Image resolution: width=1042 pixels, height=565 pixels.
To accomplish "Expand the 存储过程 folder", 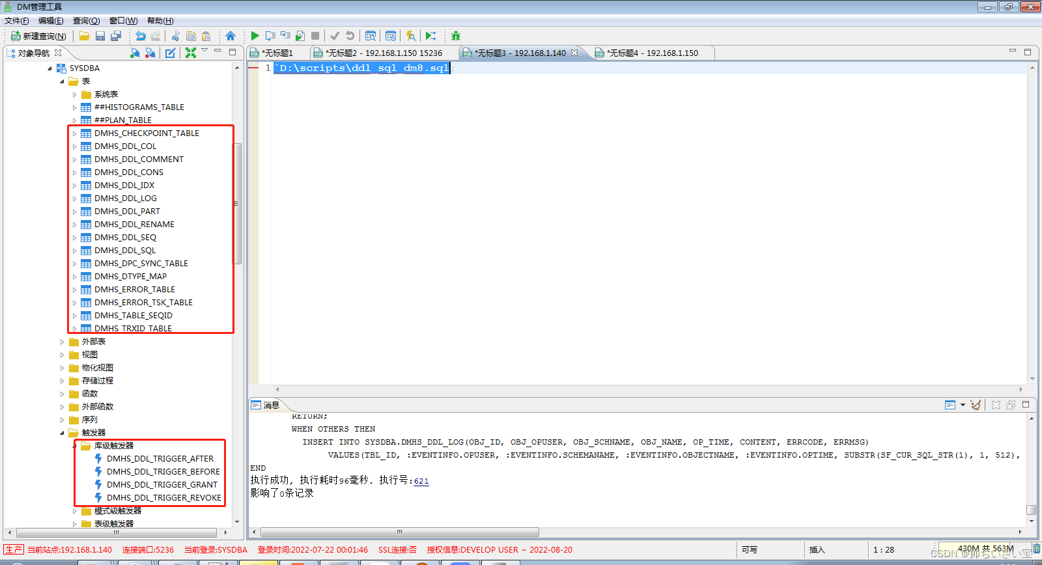I will 62,381.
